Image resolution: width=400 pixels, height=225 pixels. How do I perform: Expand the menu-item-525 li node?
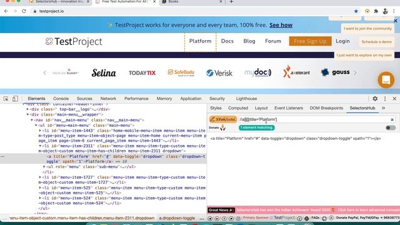[x=40, y=187]
